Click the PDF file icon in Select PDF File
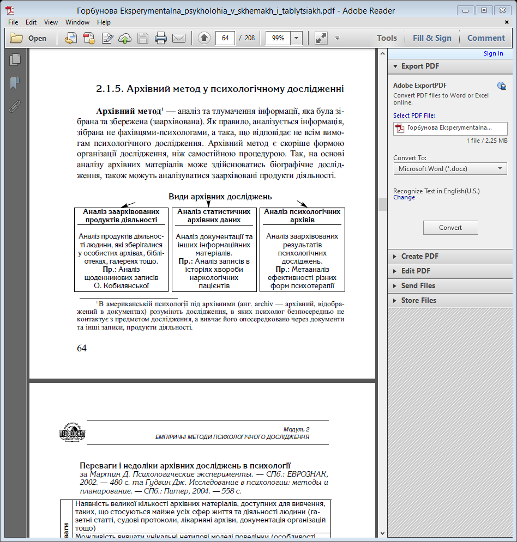The width and height of the screenshot is (517, 542). pyautogui.click(x=400, y=128)
